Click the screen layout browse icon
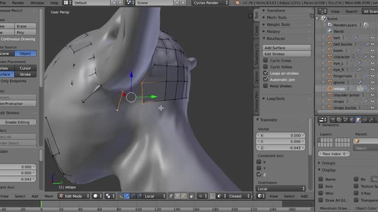Viewport: 378px width, 212px height. tap(67, 3)
